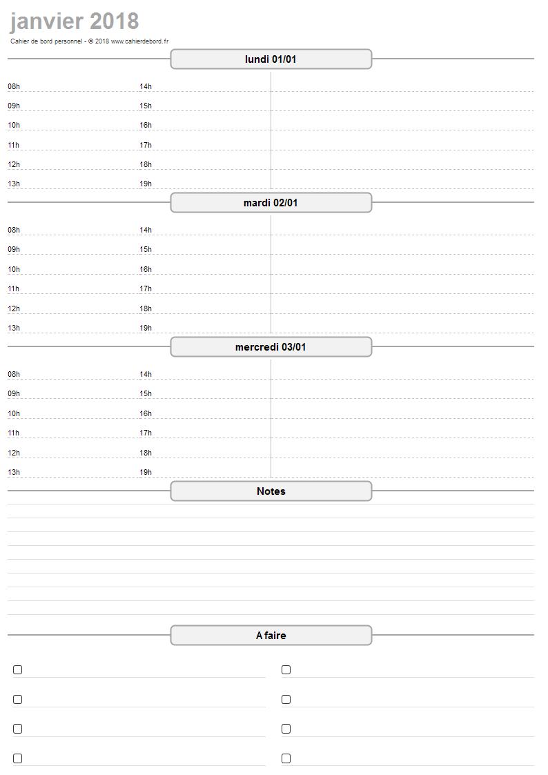
Task: Click the lundi 01/01 header
Action: click(x=271, y=59)
